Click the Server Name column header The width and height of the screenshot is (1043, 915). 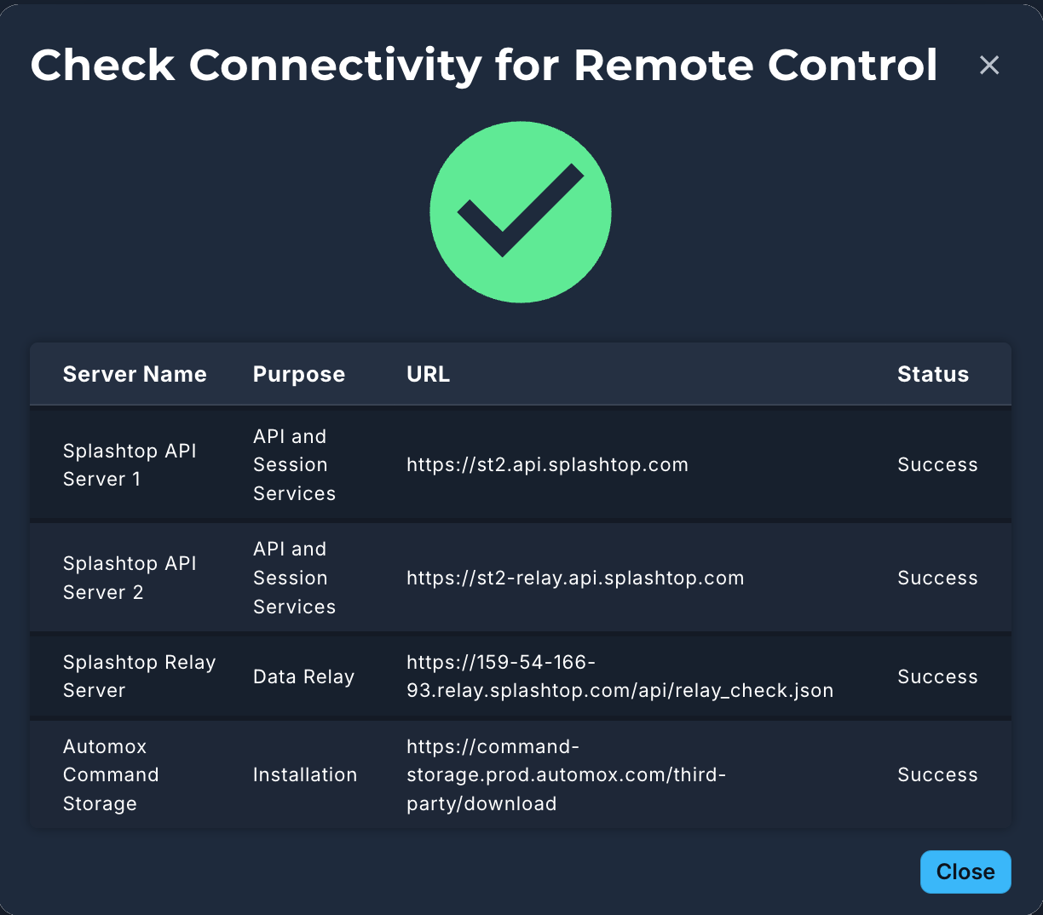(x=135, y=374)
